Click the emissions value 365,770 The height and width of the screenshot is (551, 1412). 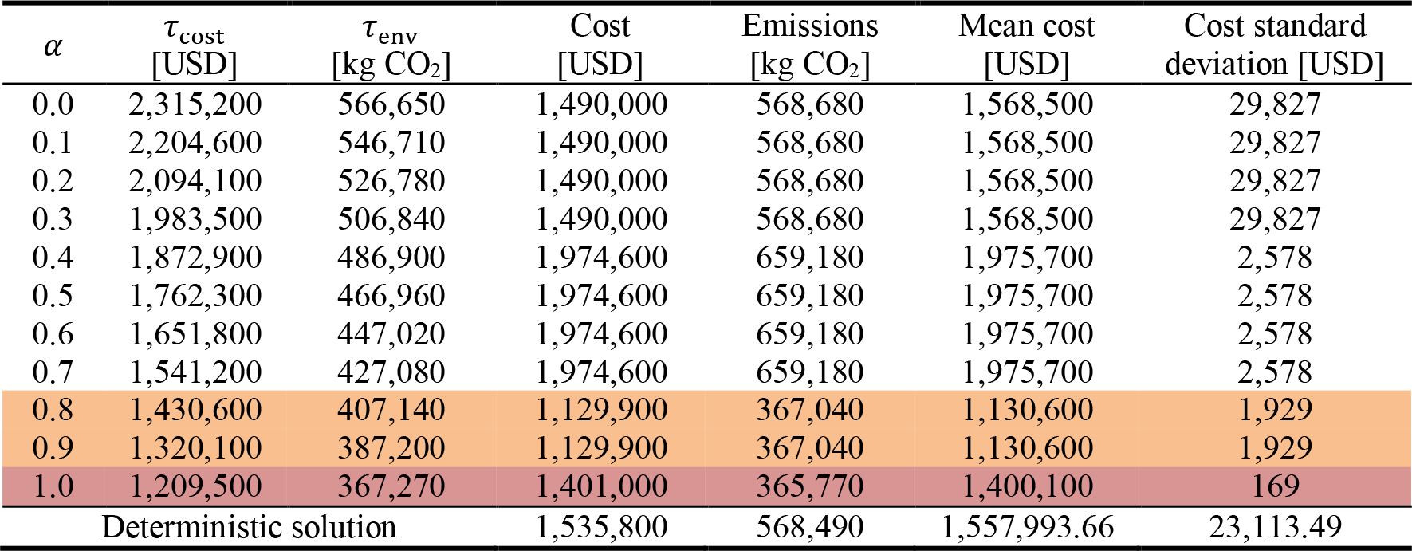pyautogui.click(x=810, y=486)
